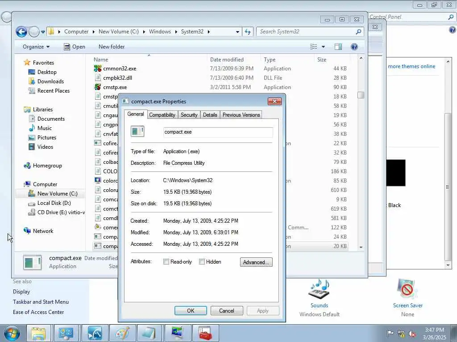The height and width of the screenshot is (342, 457).
Task: Click the change view icon
Action: [x=314, y=47]
